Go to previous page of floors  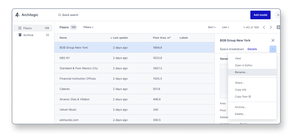coord(264,27)
